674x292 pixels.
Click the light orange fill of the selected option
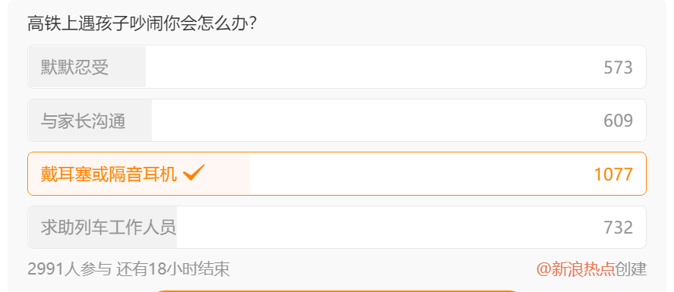click(x=140, y=174)
